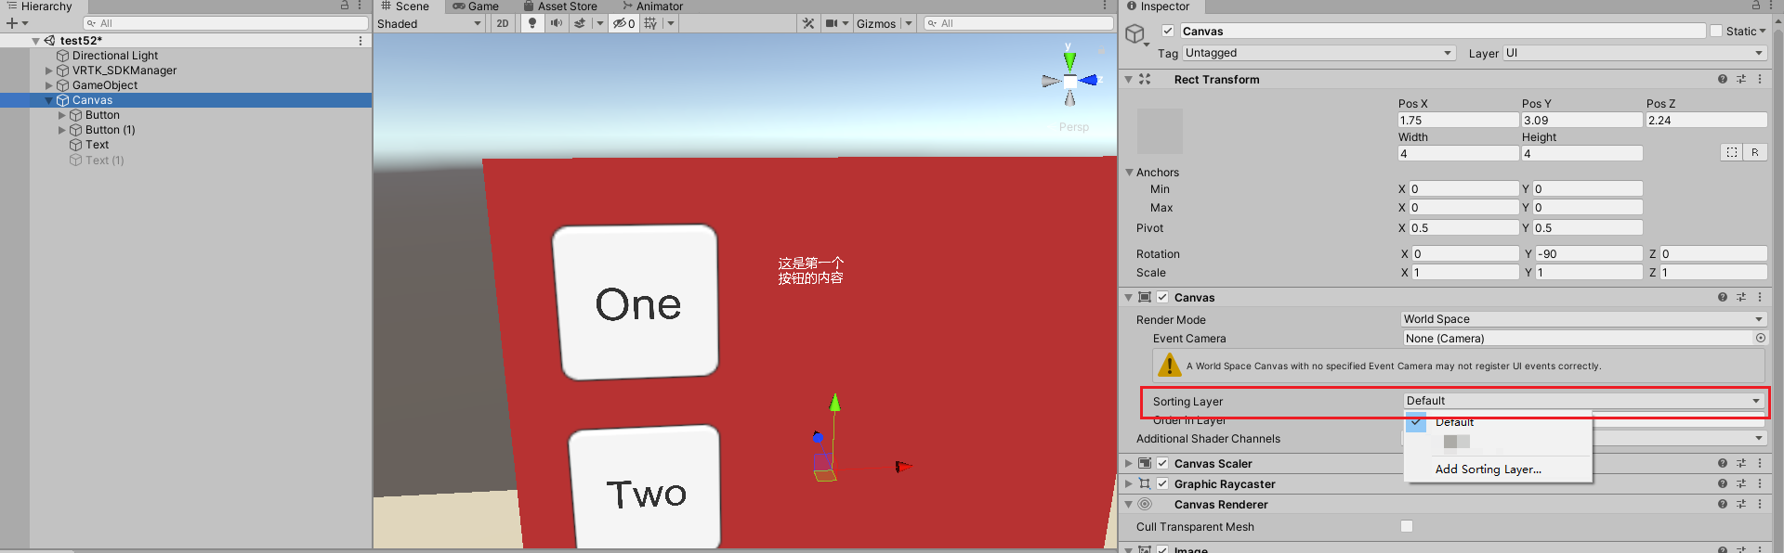Open the Shaded draw mode dropdown
Image resolution: width=1784 pixels, height=553 pixels.
430,23
